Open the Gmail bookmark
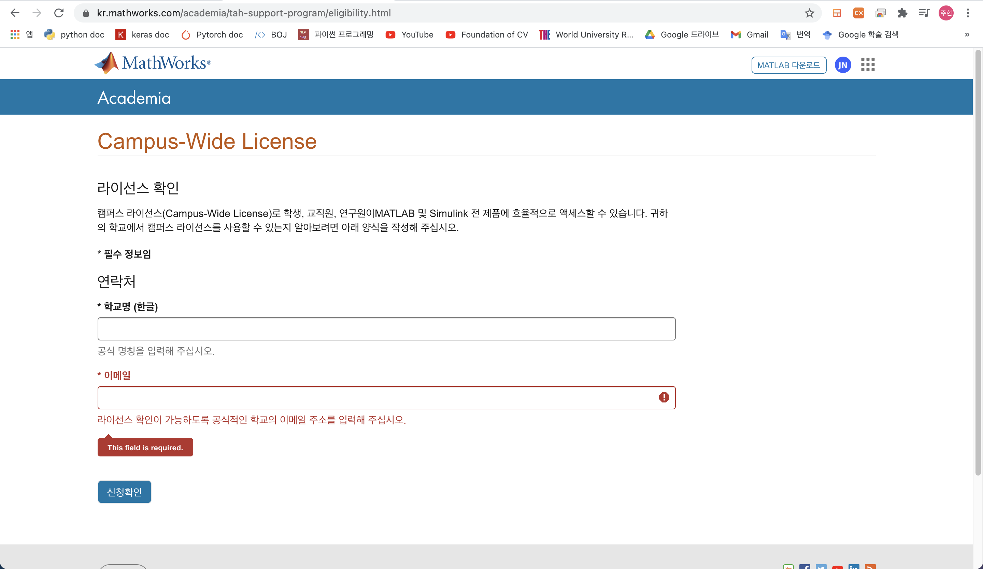Viewport: 983px width, 569px height. [x=750, y=35]
